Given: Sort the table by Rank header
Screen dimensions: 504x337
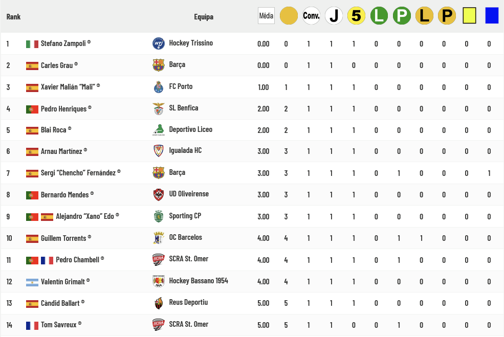Looking at the screenshot, I should pos(14,17).
